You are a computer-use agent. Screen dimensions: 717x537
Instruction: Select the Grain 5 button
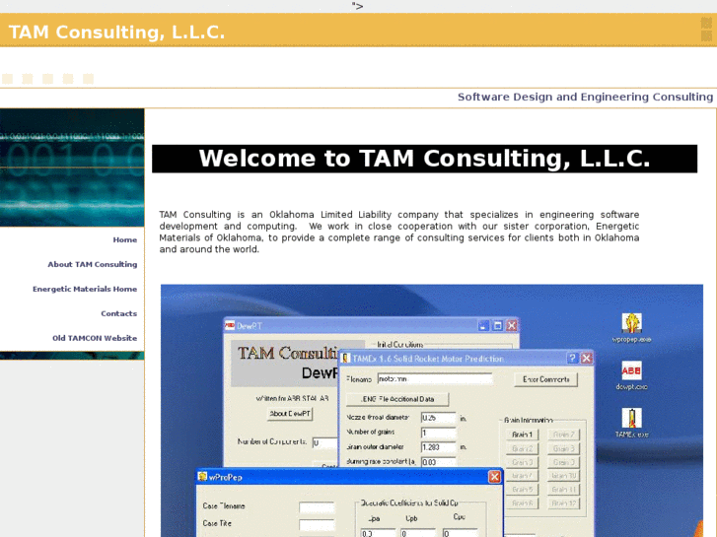522,489
